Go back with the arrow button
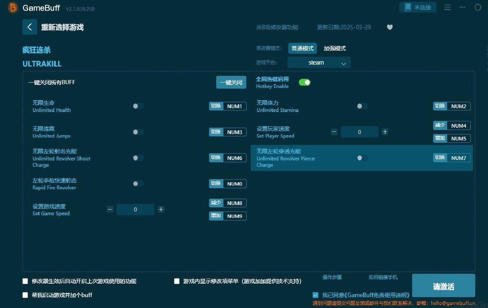 [x=30, y=27]
